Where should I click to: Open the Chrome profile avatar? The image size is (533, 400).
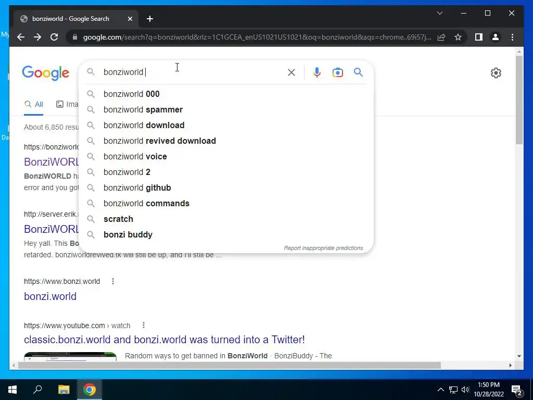496,37
